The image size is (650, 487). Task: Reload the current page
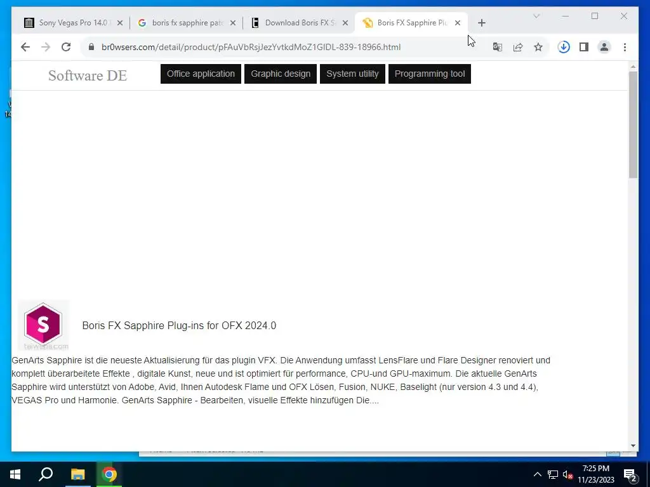pos(66,47)
